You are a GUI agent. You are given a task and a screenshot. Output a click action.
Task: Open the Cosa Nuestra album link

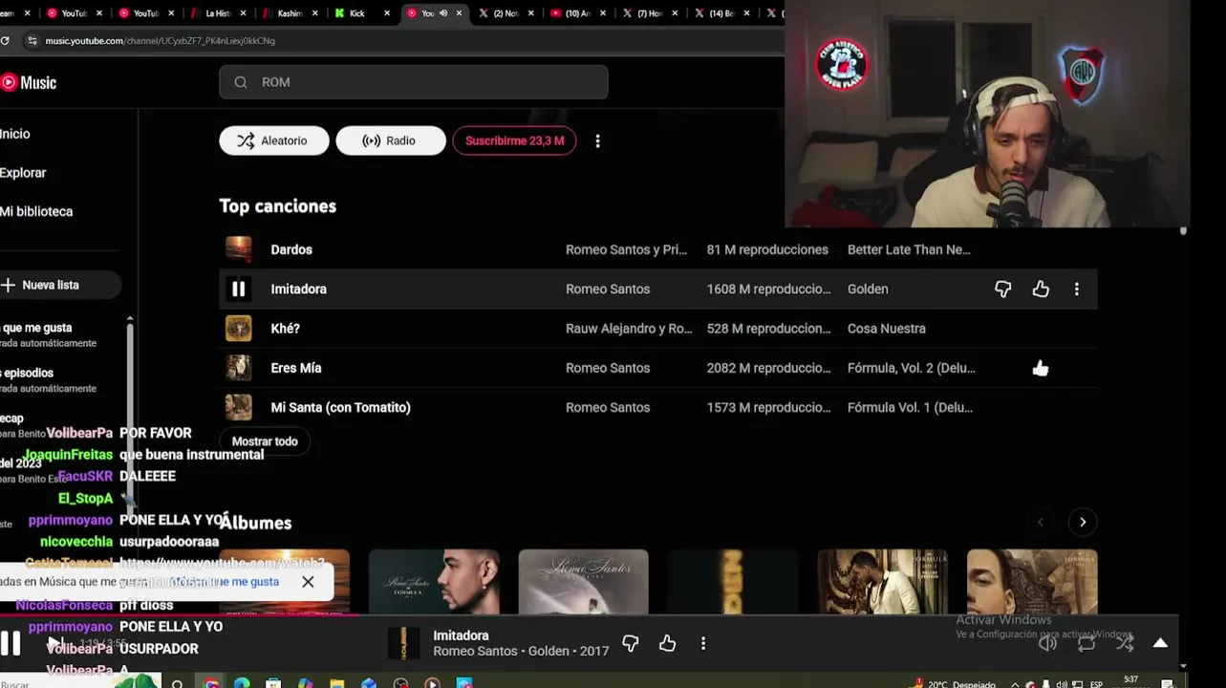(x=886, y=328)
